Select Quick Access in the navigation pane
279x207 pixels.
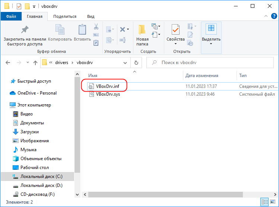(34, 81)
